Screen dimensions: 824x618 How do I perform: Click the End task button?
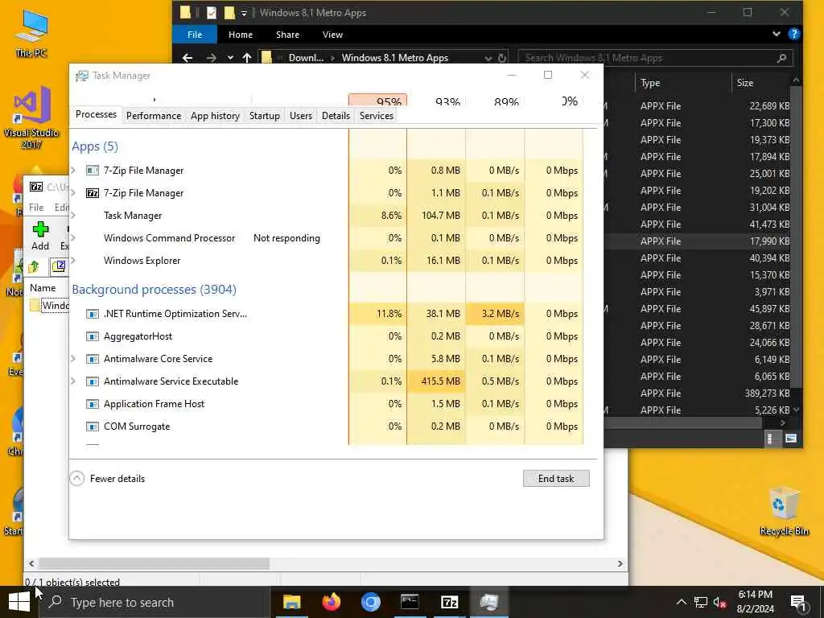556,478
